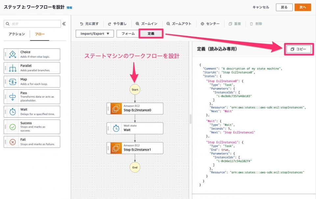Select the End node
The width and height of the screenshot is (316, 199).
tap(135, 167)
